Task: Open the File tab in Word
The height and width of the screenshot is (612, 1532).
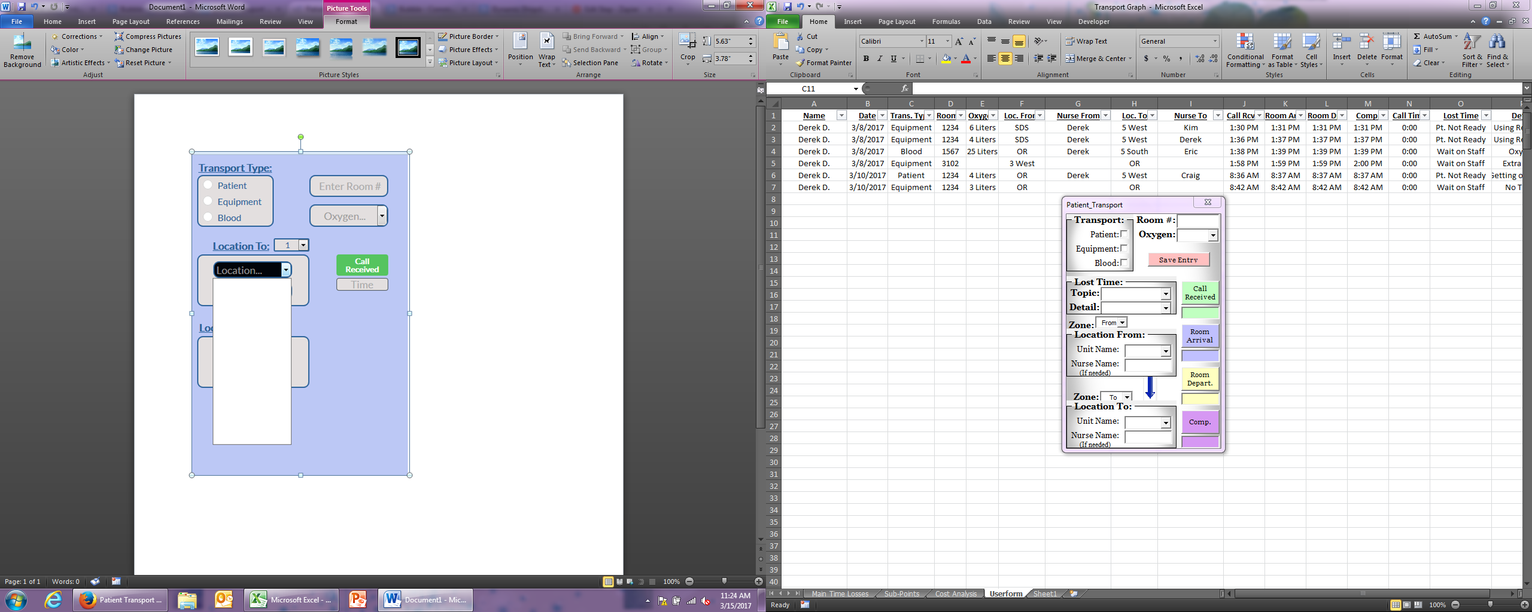Action: pos(17,22)
